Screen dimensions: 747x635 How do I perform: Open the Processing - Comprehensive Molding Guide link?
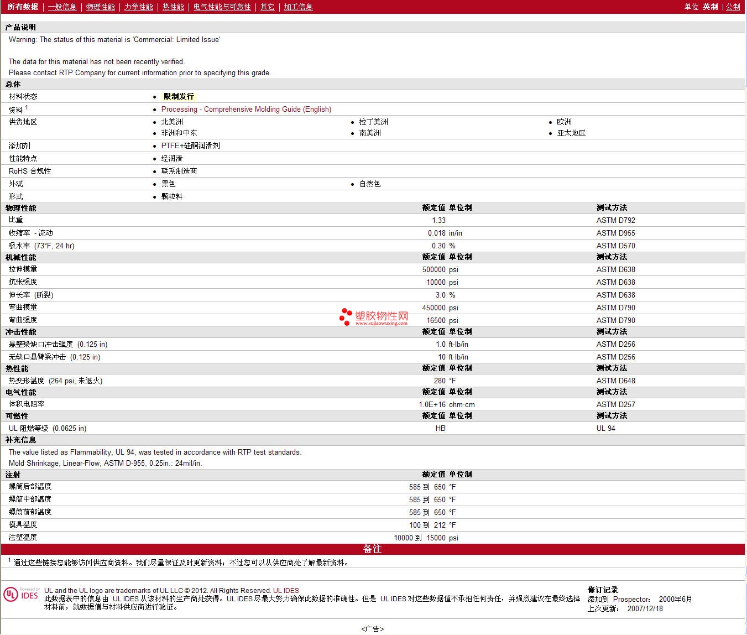coord(246,110)
